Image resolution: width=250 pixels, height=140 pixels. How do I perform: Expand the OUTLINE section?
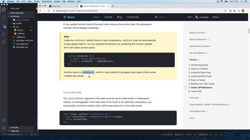click(14, 128)
